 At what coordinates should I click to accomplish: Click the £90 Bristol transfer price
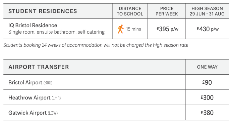[207, 82]
